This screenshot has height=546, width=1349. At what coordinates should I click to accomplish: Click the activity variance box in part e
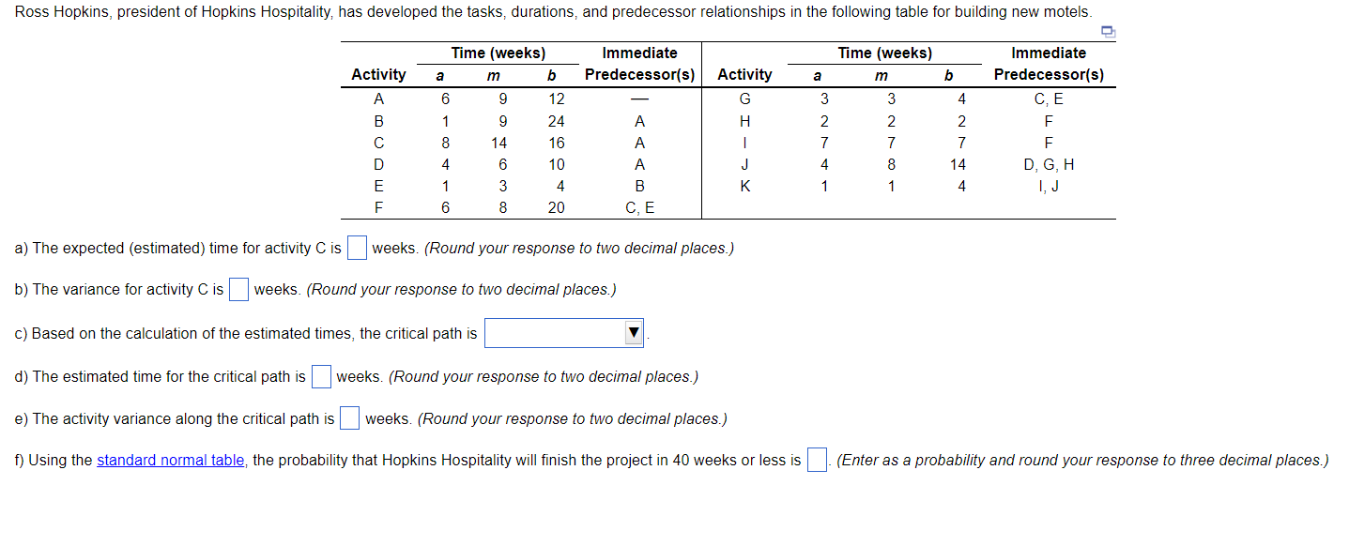point(349,418)
